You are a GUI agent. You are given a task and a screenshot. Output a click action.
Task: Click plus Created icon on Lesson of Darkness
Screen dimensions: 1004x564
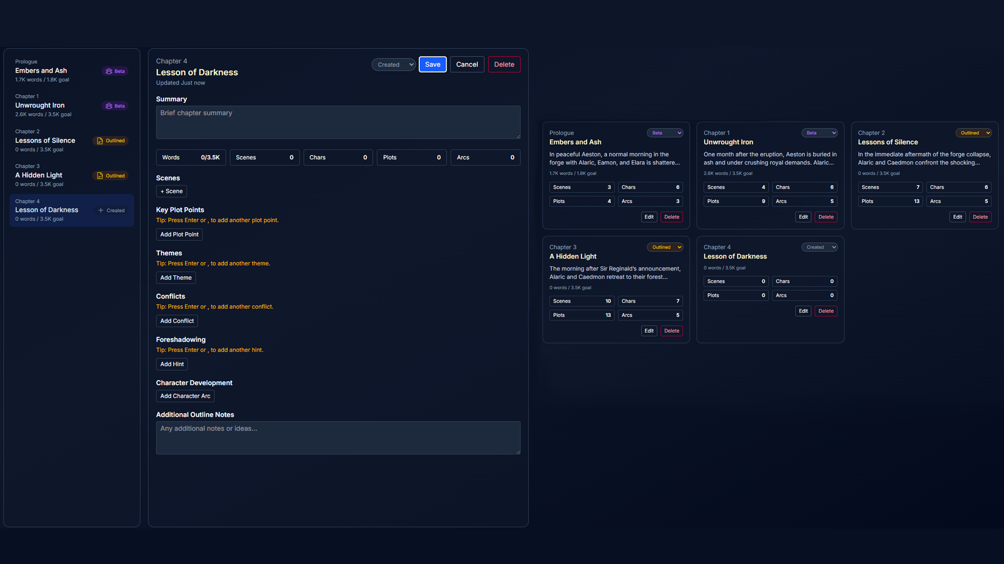pyautogui.click(x=101, y=210)
